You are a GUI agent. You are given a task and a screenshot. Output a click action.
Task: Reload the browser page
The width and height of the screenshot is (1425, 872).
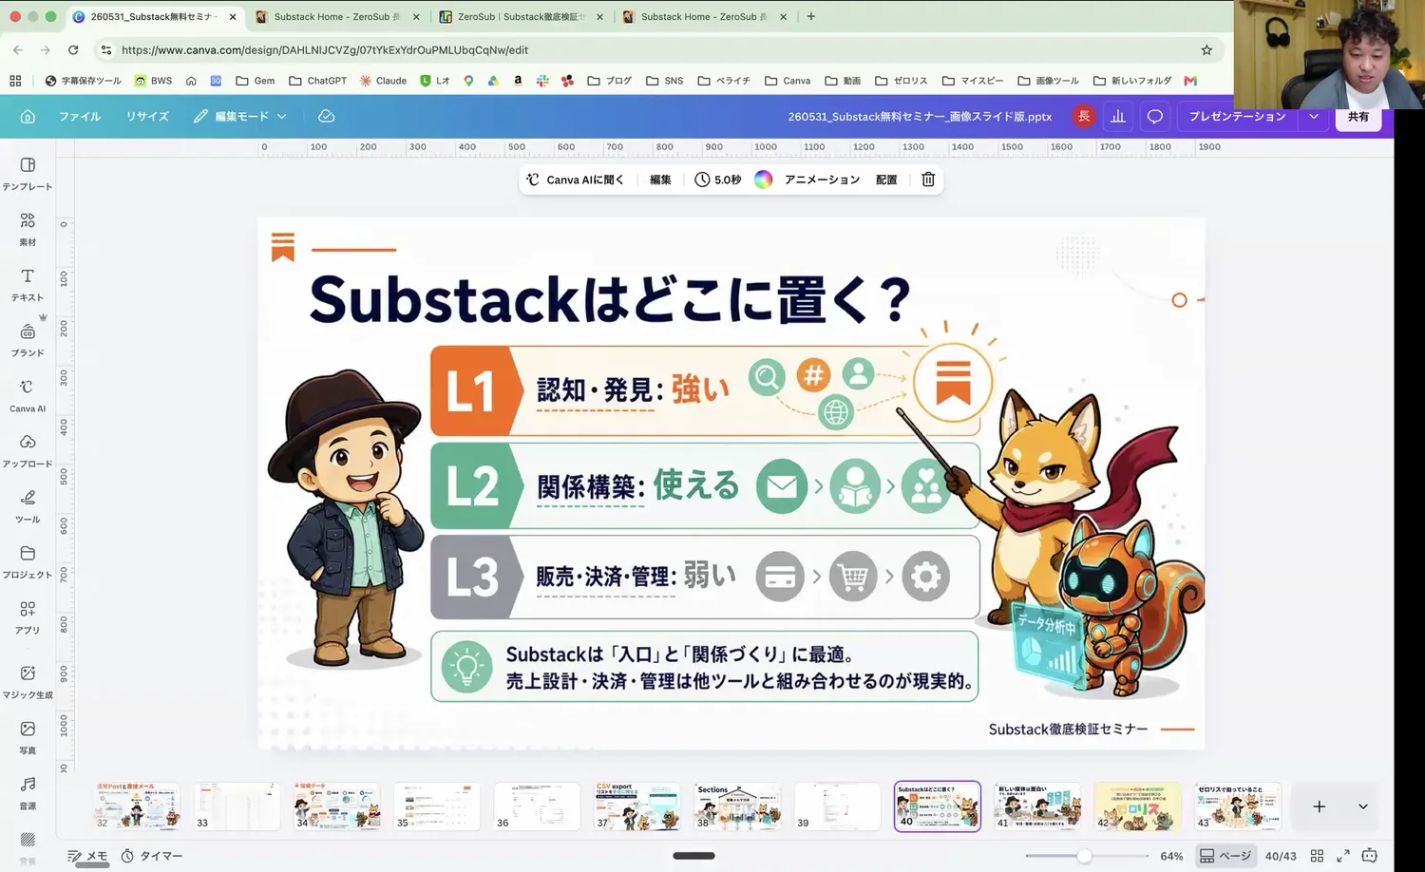[73, 49]
